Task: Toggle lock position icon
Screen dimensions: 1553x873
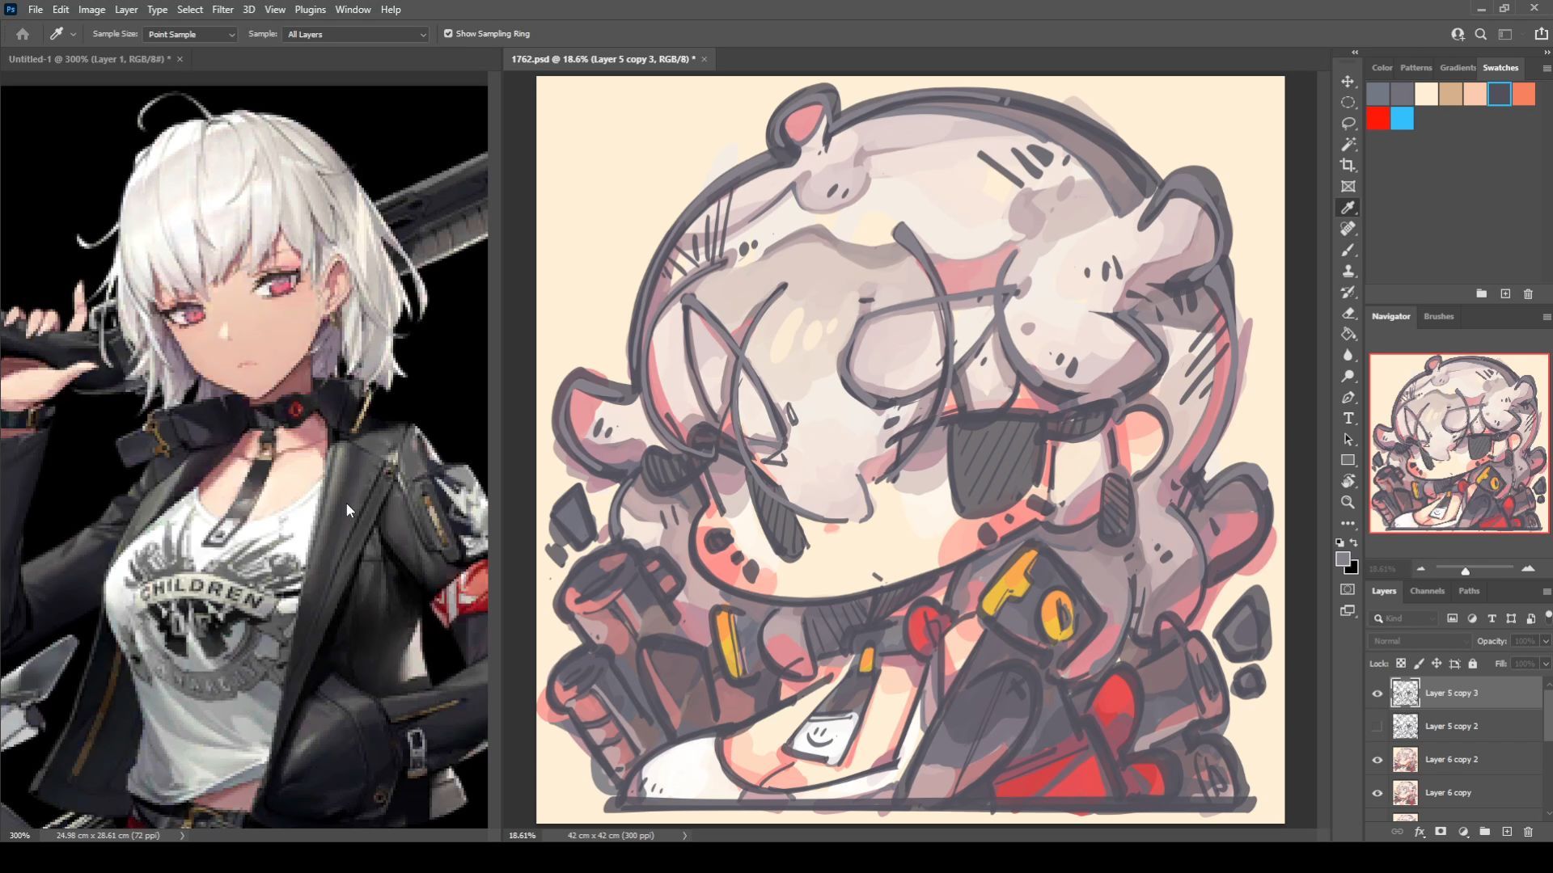Action: click(1437, 664)
